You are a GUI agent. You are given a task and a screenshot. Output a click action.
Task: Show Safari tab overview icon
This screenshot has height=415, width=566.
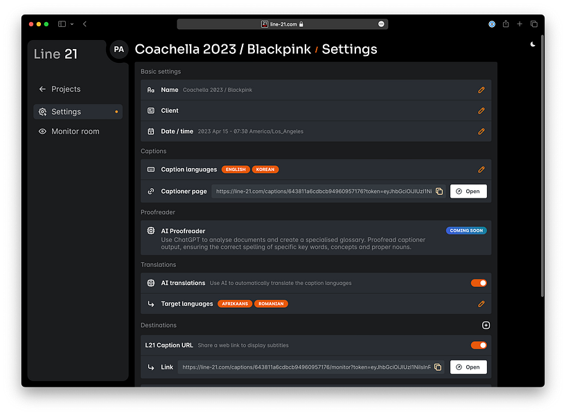(x=534, y=24)
